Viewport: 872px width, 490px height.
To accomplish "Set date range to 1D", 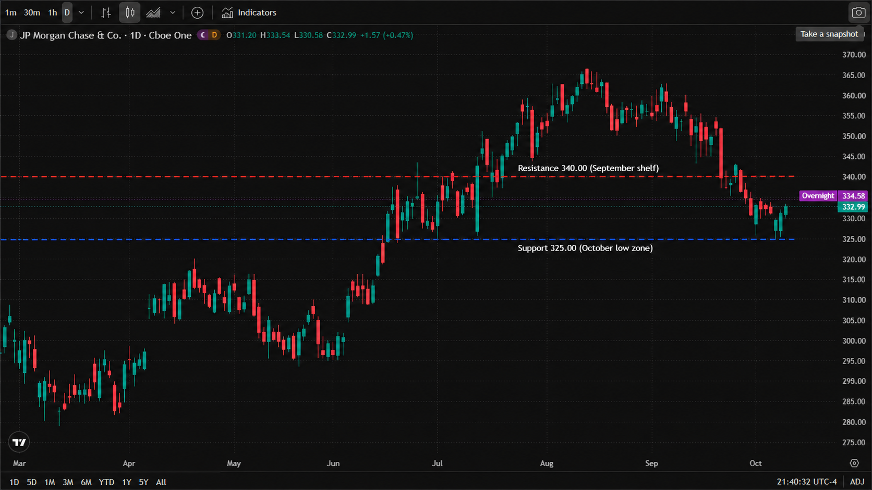I will 14,482.
